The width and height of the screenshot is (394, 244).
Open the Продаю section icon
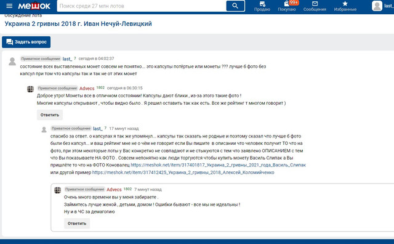pos(262,4)
